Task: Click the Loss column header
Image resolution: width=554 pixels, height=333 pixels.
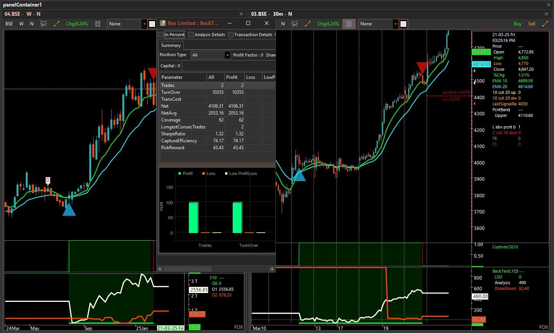Action: click(x=253, y=77)
